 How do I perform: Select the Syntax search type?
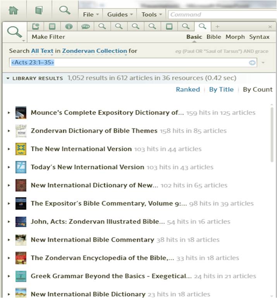click(259, 37)
